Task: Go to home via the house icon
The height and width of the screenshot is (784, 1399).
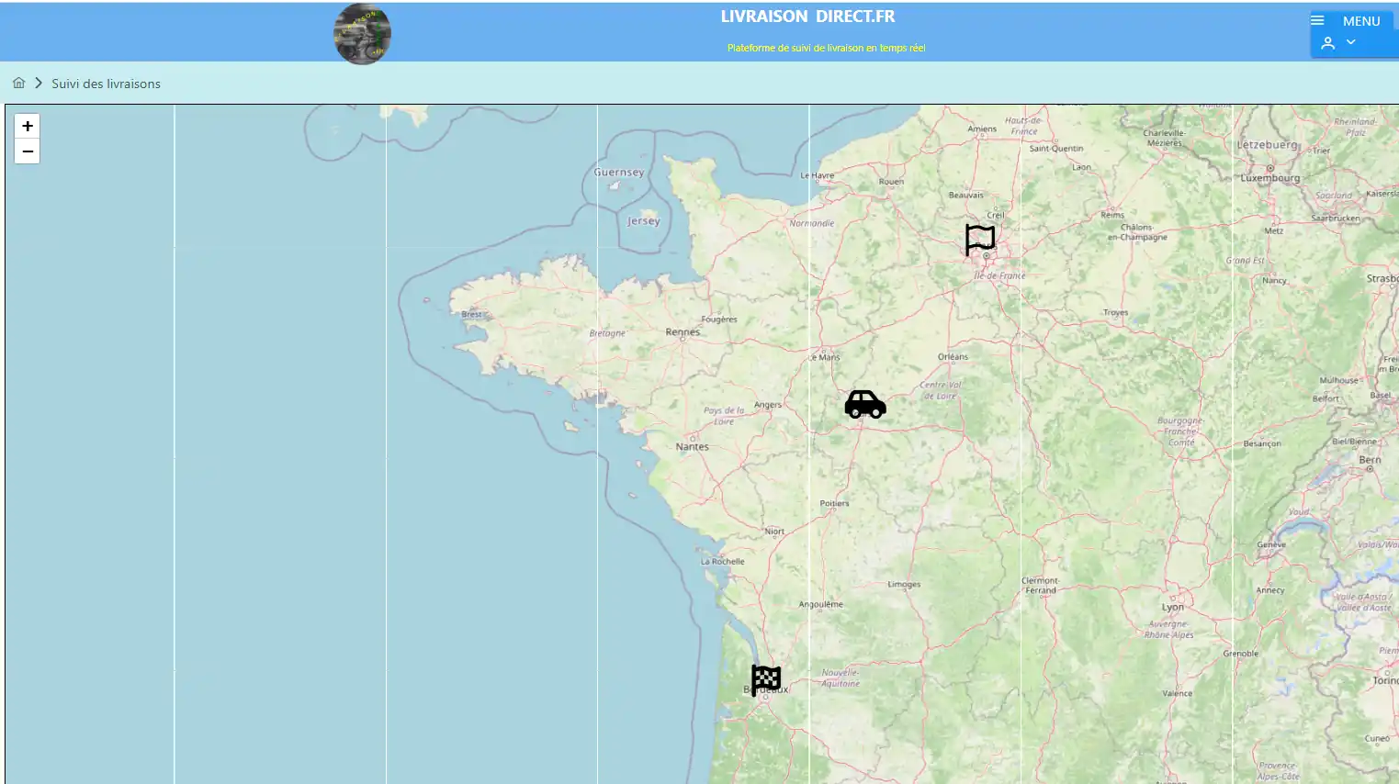Action: point(18,83)
